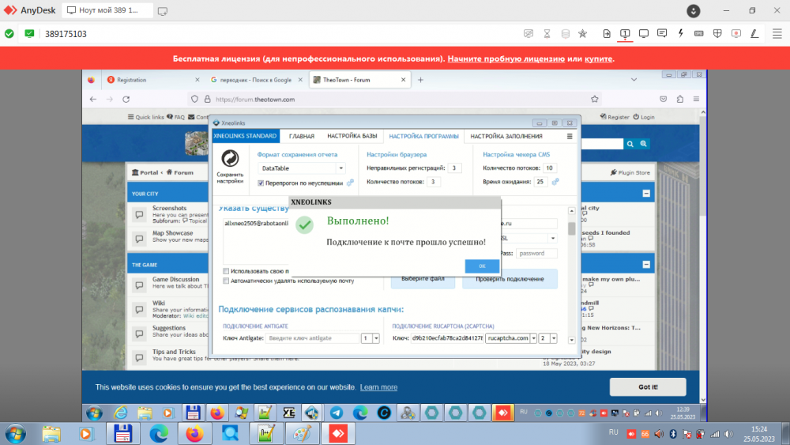Open the rucaptcha.com service dropdown
The image size is (790, 445).
click(x=533, y=338)
